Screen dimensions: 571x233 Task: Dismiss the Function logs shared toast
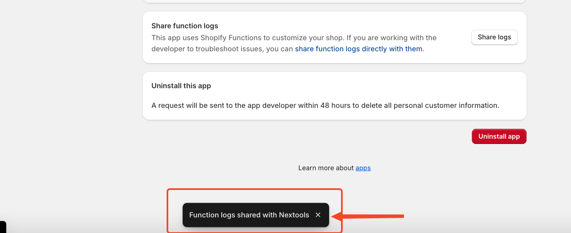click(x=318, y=215)
